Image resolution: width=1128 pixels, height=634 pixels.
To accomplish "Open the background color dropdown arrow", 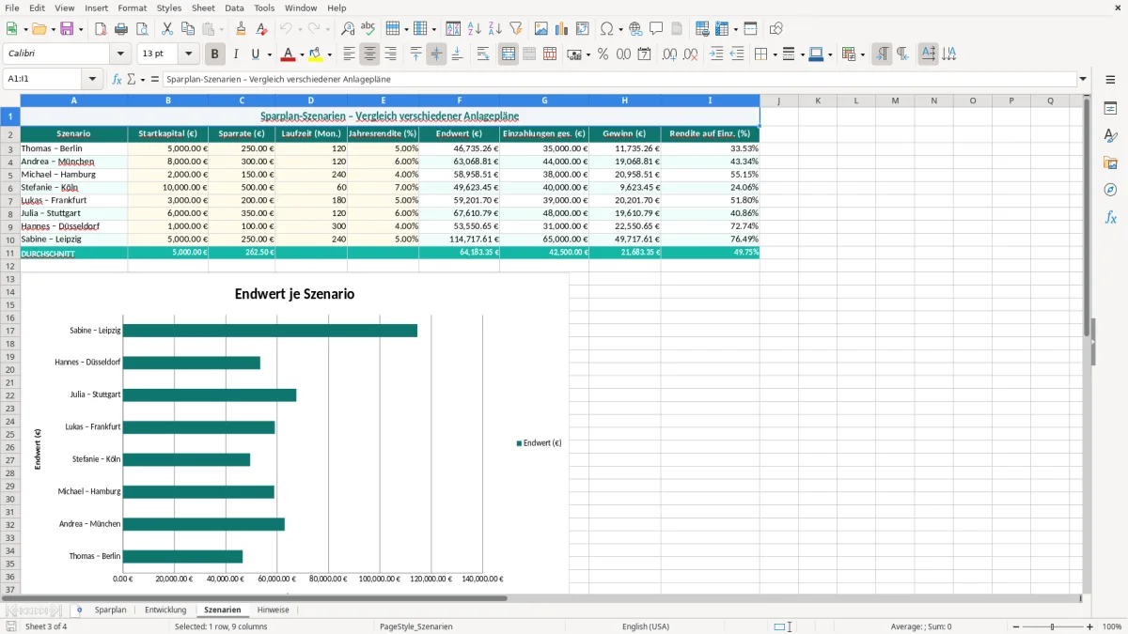I will point(329,54).
